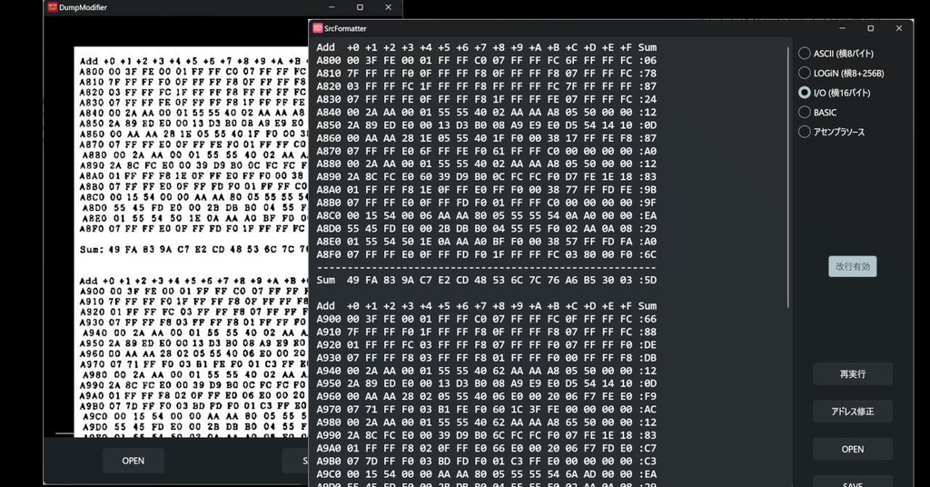930x487 pixels.
Task: Click row A930 in SrcFormatter
Action: 487,358
